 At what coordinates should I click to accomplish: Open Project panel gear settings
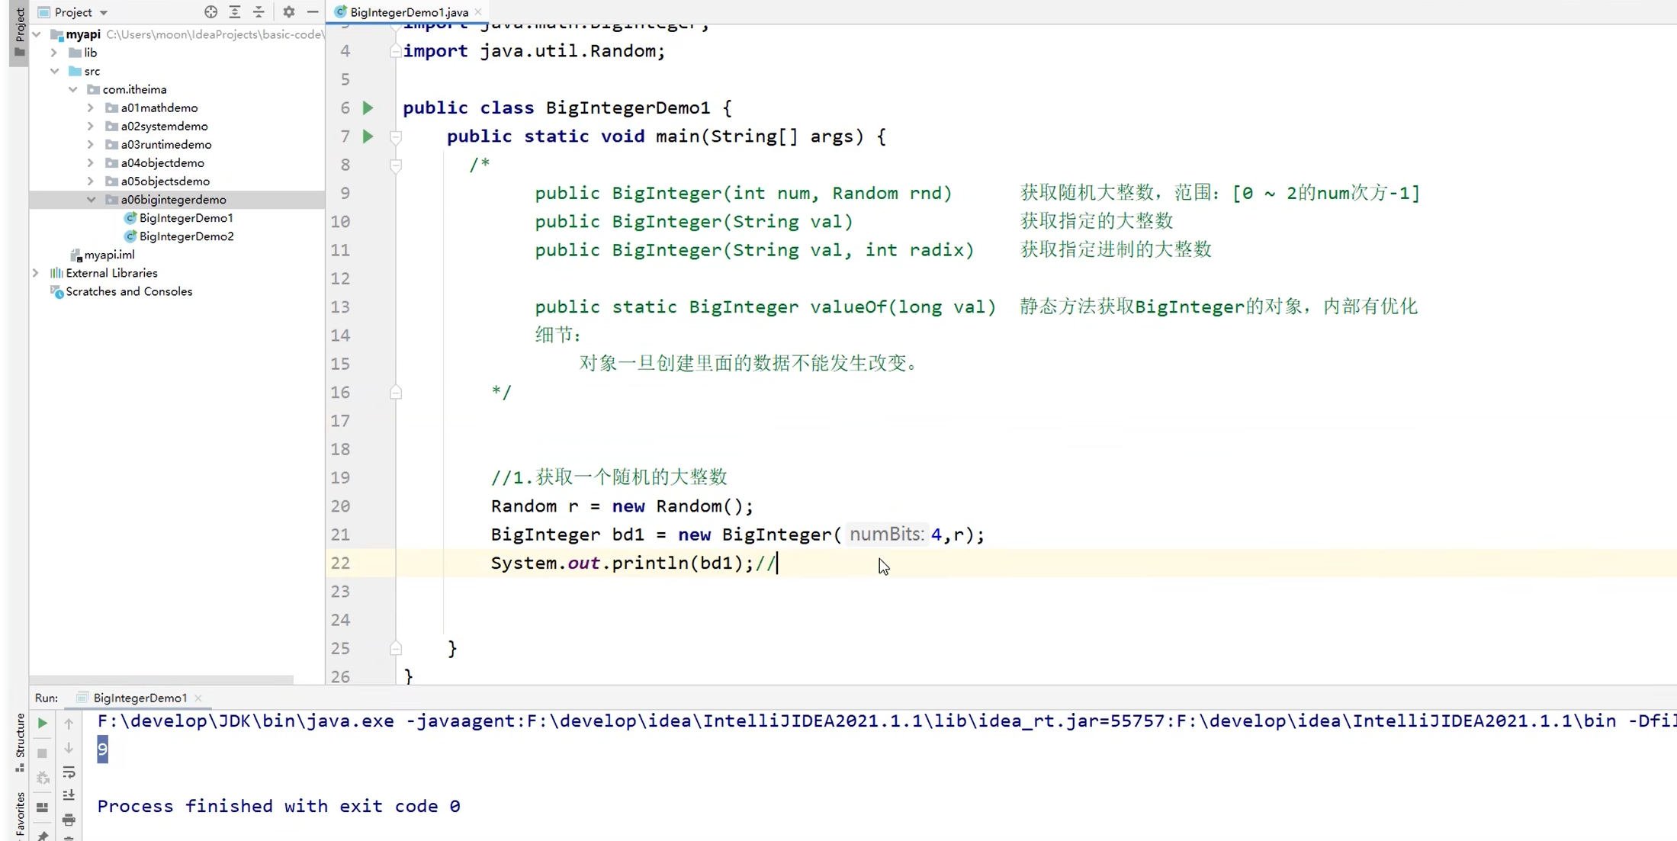tap(288, 12)
